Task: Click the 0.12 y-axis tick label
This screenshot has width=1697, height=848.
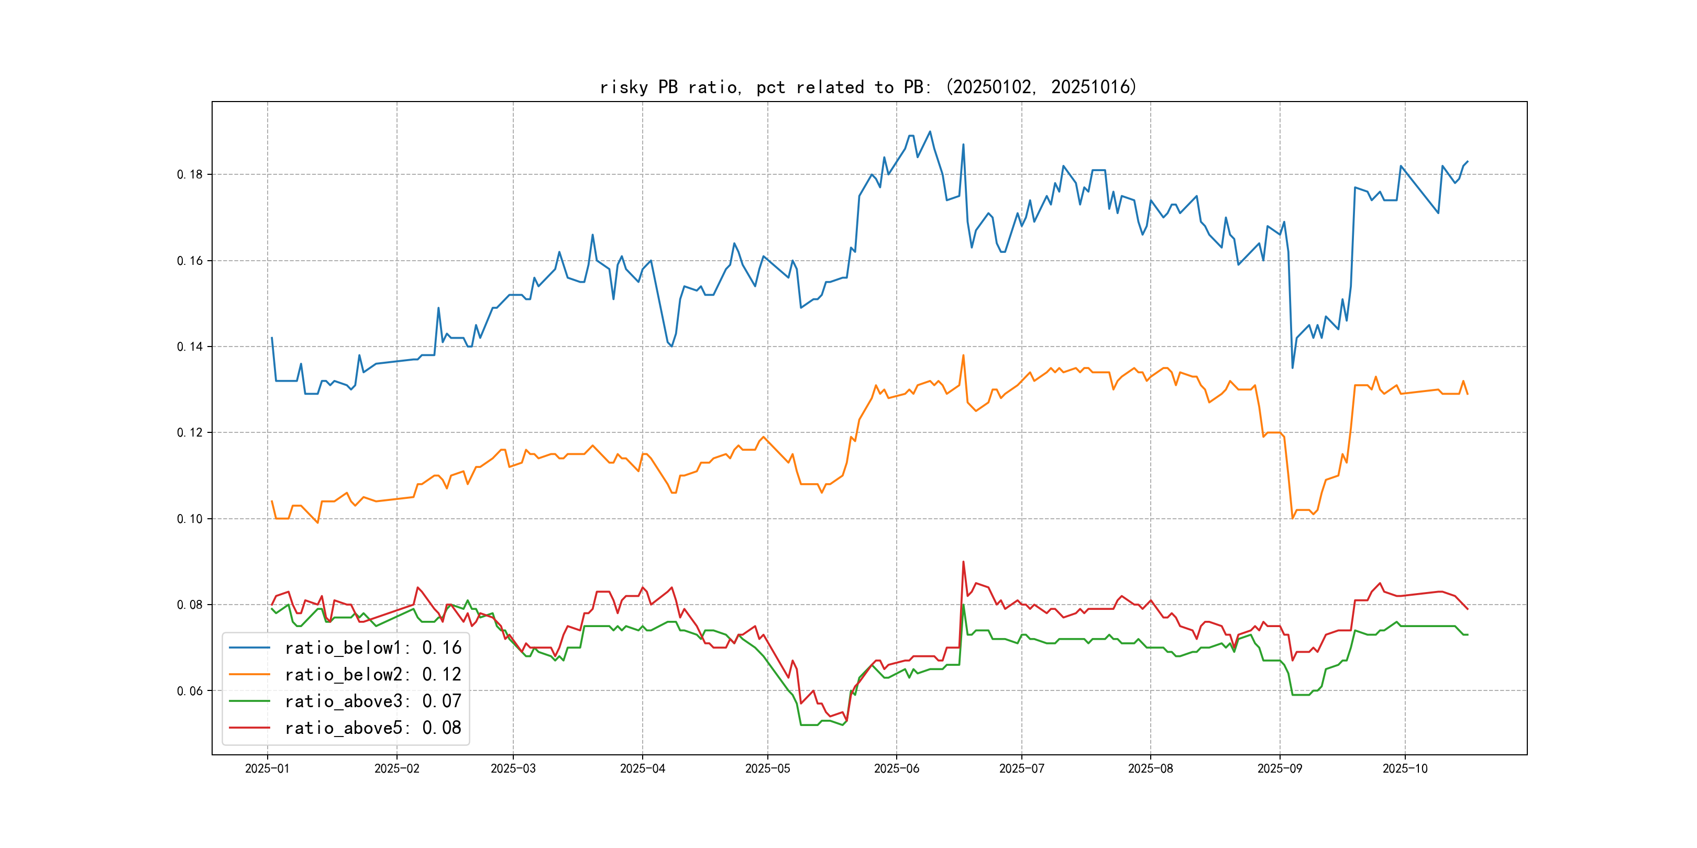Action: (x=190, y=432)
